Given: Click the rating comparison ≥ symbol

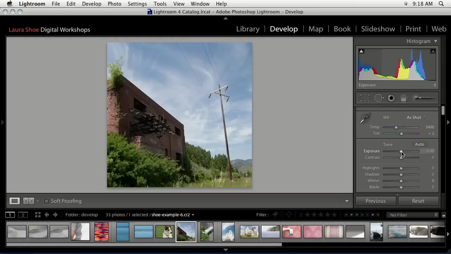Looking at the screenshot, I should pyautogui.click(x=301, y=215).
